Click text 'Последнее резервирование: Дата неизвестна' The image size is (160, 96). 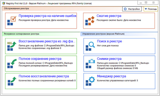(x=43, y=66)
